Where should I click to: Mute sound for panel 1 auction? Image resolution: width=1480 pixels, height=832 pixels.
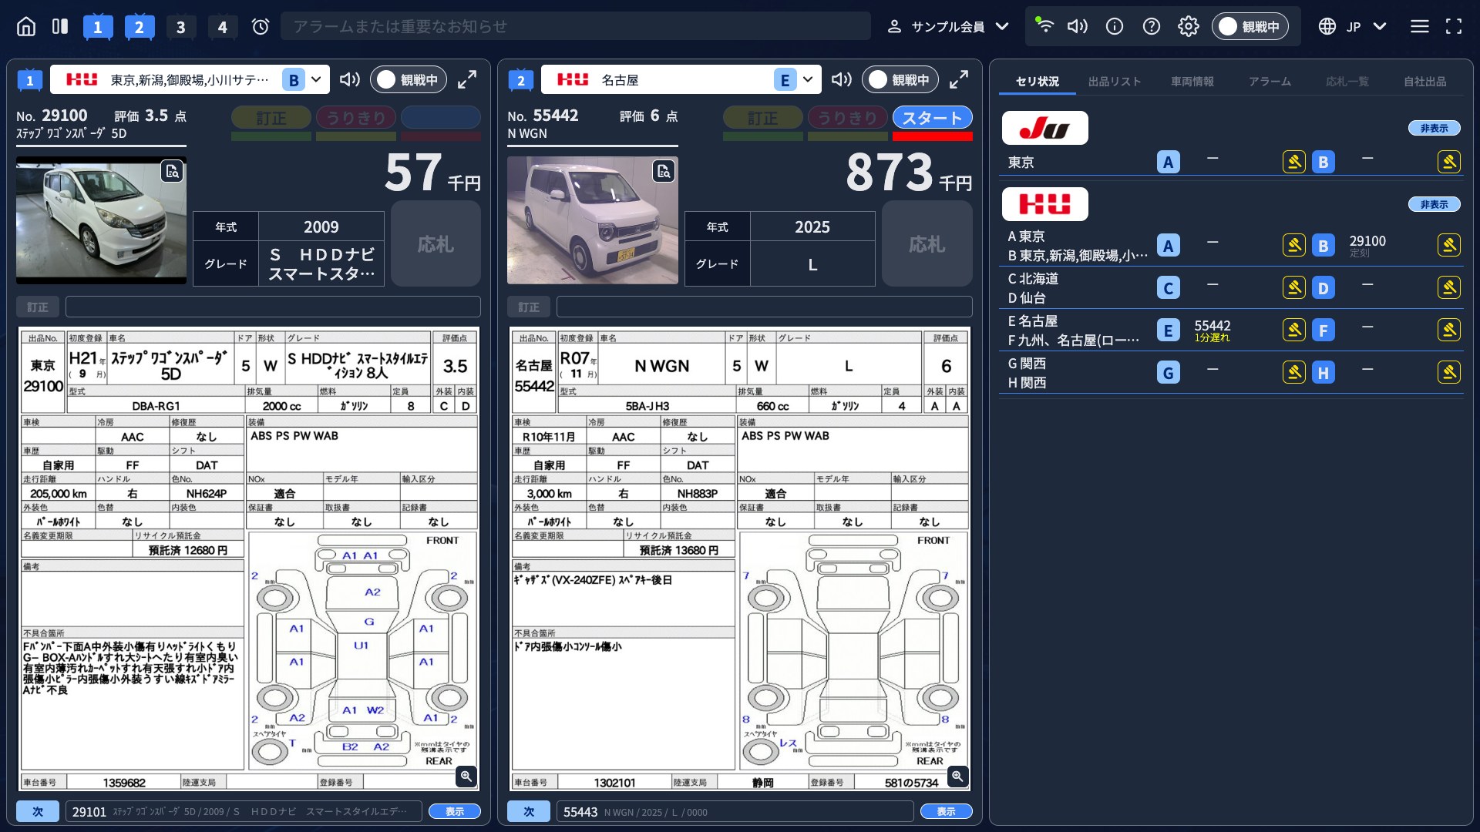pos(350,79)
